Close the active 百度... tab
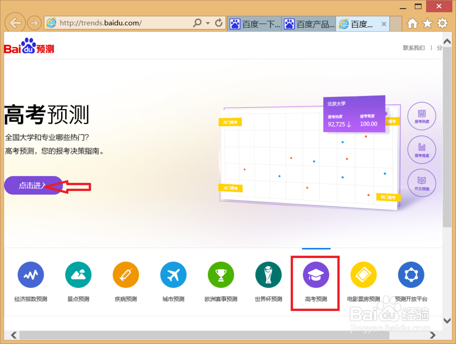This screenshot has width=456, height=344. click(384, 24)
